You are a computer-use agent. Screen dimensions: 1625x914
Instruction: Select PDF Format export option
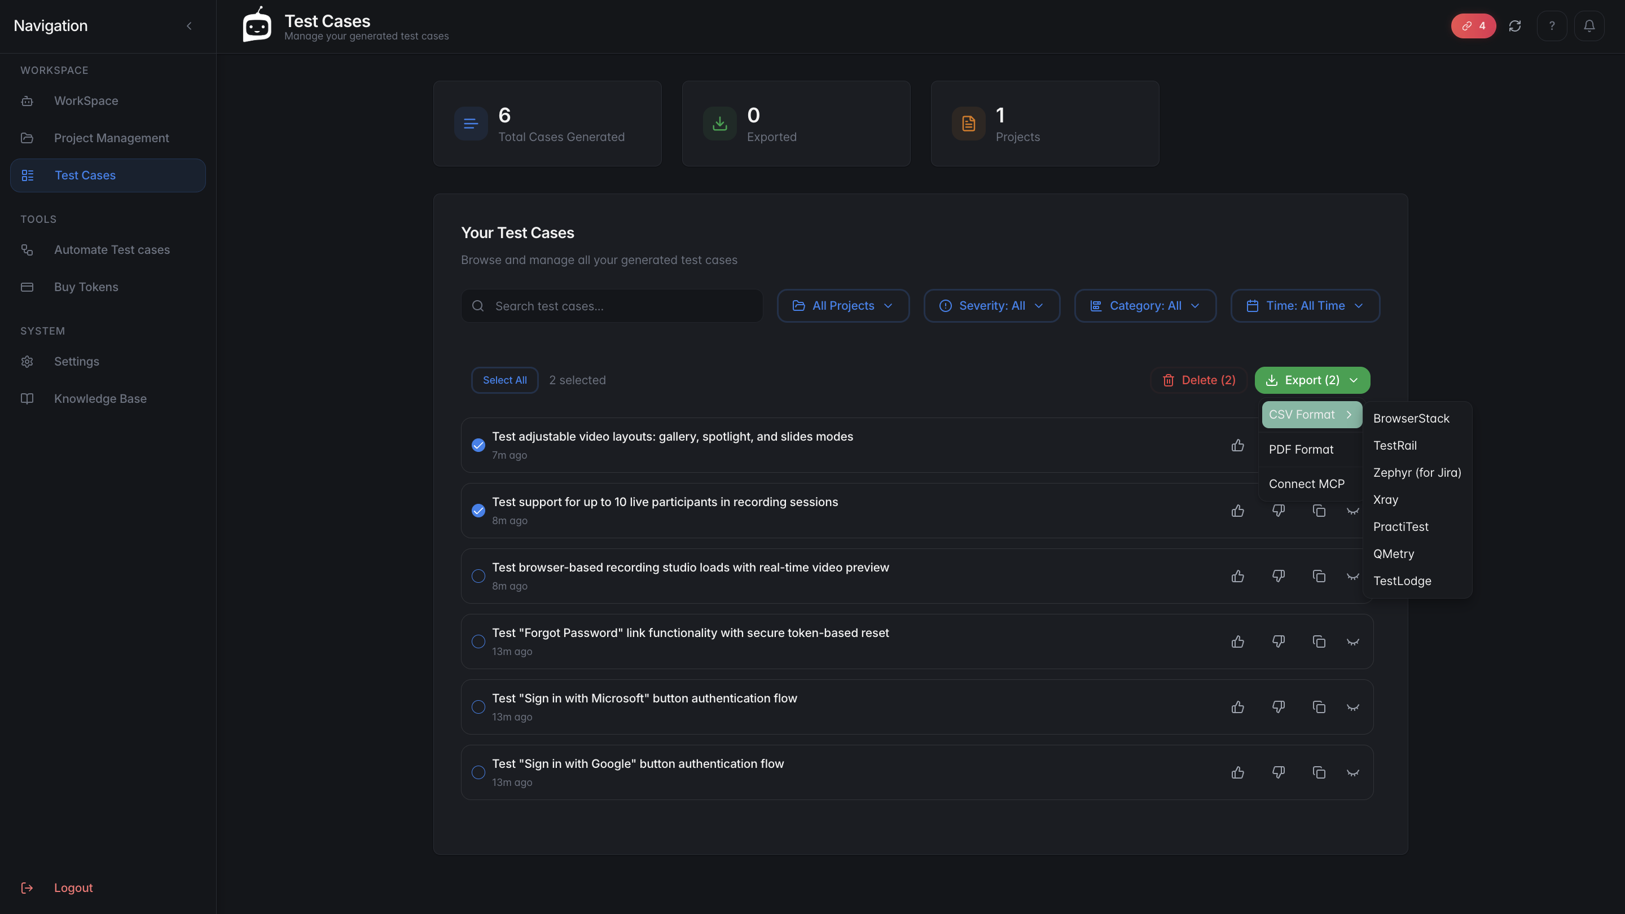[1301, 449]
